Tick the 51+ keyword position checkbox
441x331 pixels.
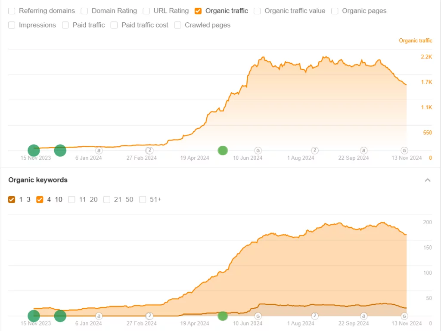[143, 199]
